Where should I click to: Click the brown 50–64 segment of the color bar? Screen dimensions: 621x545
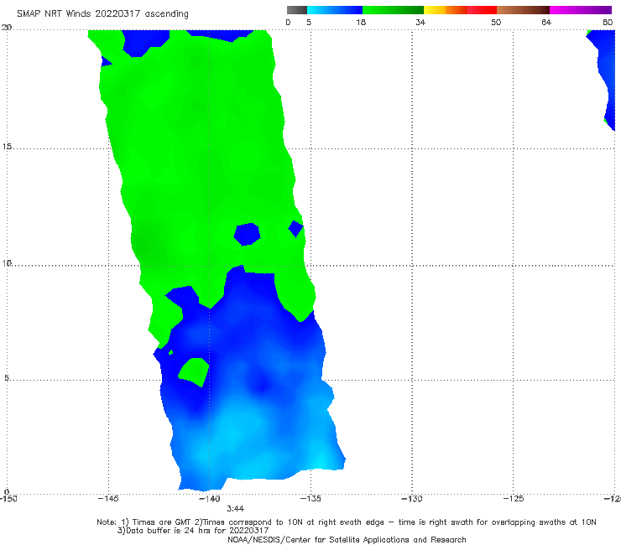coord(523,10)
